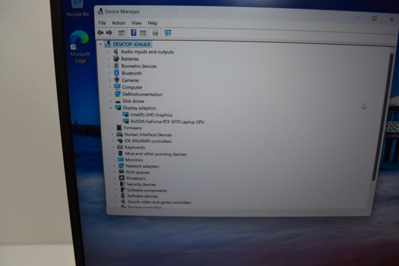The image size is (399, 266).
Task: Click the Batteries category icon
Action: tap(116, 59)
